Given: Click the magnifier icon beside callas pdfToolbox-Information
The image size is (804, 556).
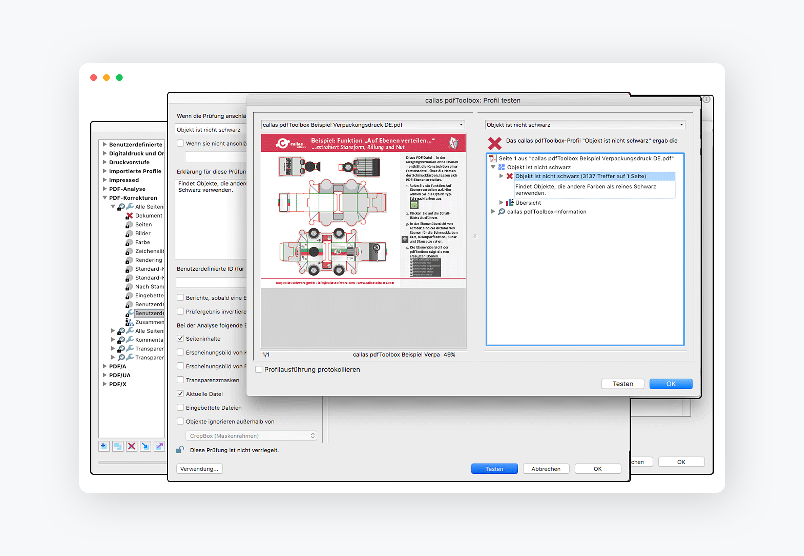Looking at the screenshot, I should tap(502, 212).
